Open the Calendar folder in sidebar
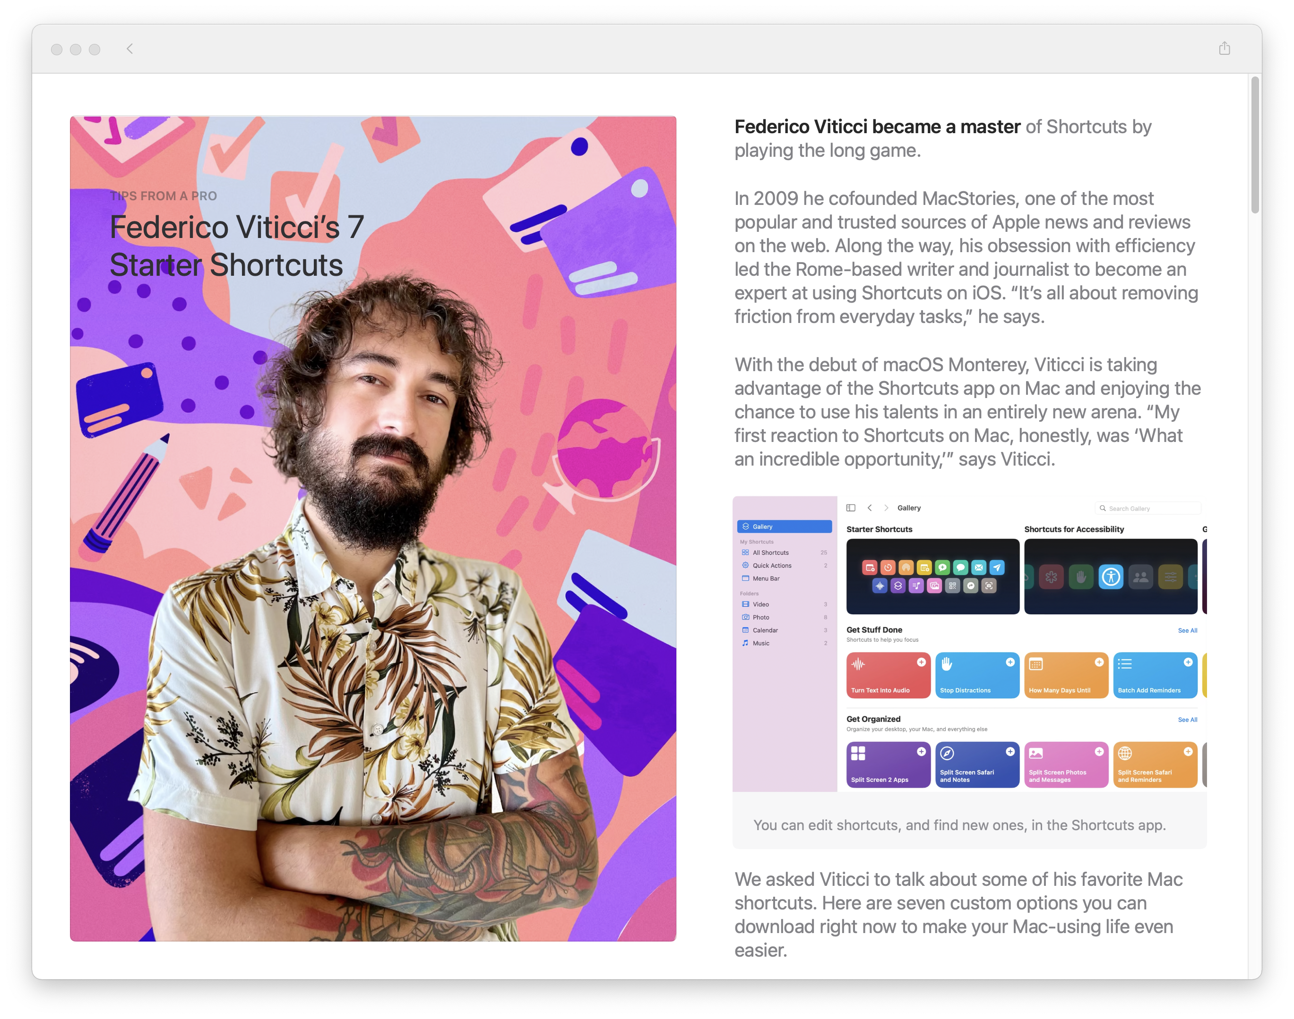This screenshot has height=1019, width=1294. pos(784,630)
